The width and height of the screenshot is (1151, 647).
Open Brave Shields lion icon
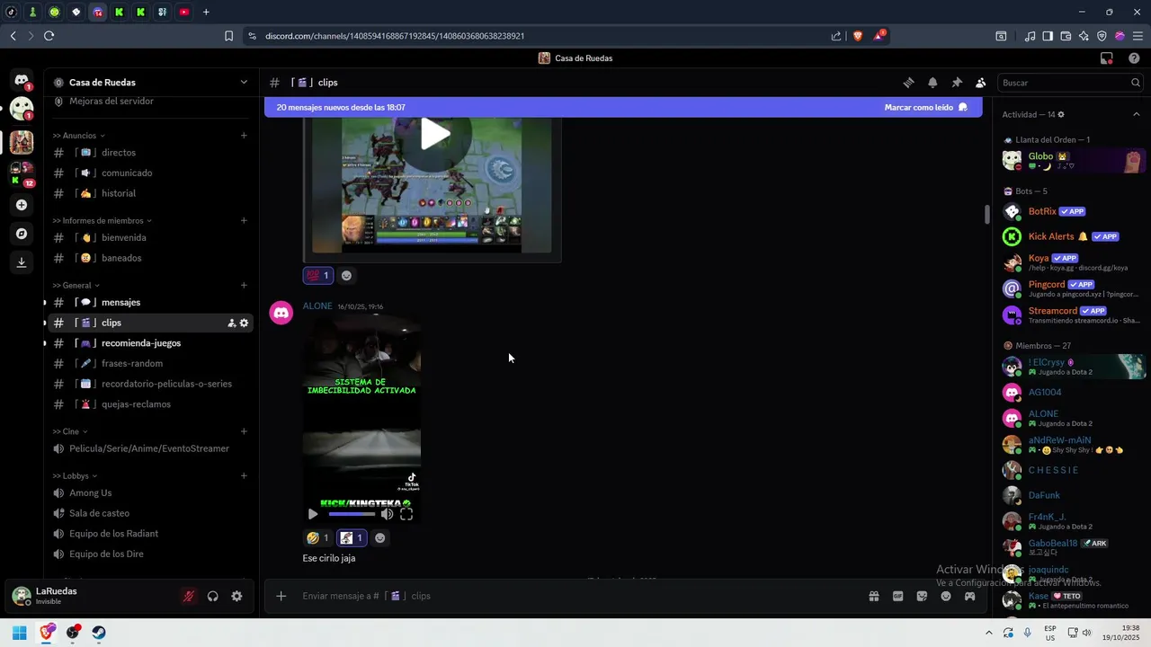857,36
